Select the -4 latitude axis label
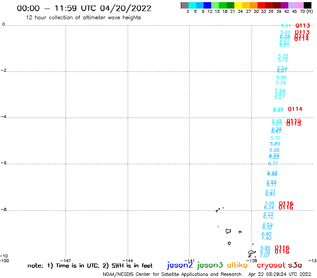This screenshot has width=317, height=278. point(3,117)
